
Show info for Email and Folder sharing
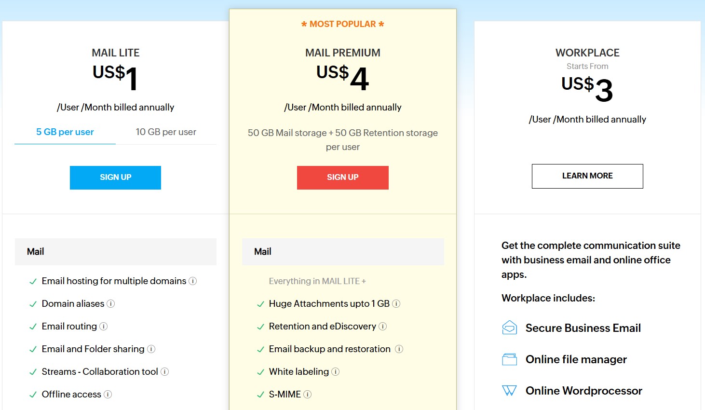[x=151, y=349]
